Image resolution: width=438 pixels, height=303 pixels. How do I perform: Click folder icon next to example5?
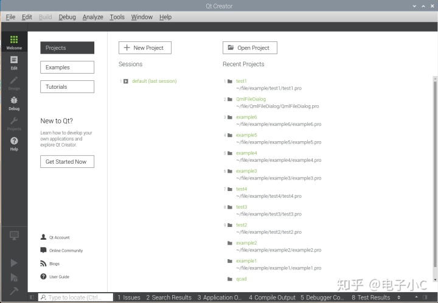[x=230, y=135]
